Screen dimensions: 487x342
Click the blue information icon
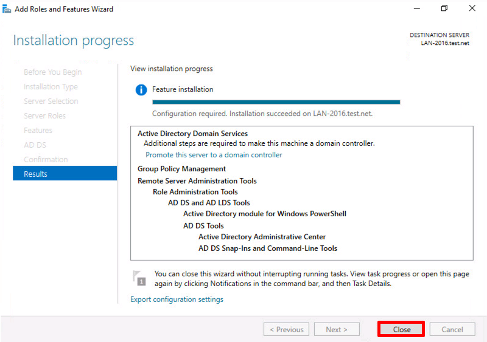point(141,90)
